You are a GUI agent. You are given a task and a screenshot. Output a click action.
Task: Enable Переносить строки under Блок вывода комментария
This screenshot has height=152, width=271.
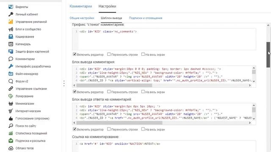point(109,92)
